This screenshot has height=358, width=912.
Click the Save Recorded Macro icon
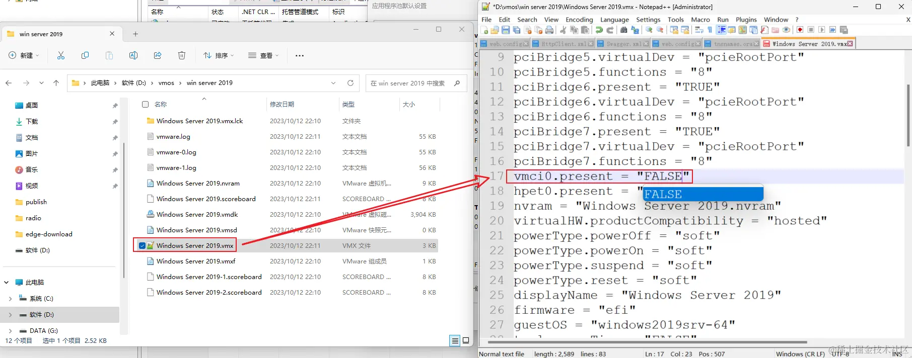point(844,30)
